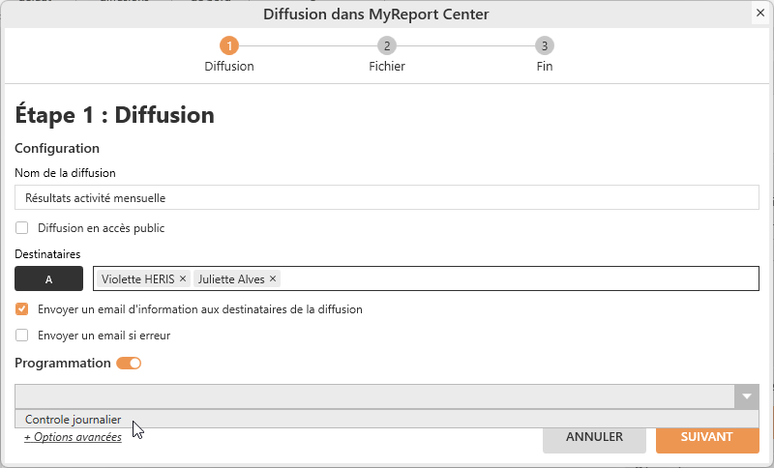Click step 3 Fin circle icon
The image size is (774, 468).
pos(545,45)
